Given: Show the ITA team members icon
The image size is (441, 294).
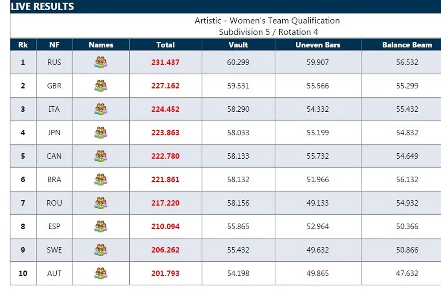Looking at the screenshot, I should tap(101, 109).
